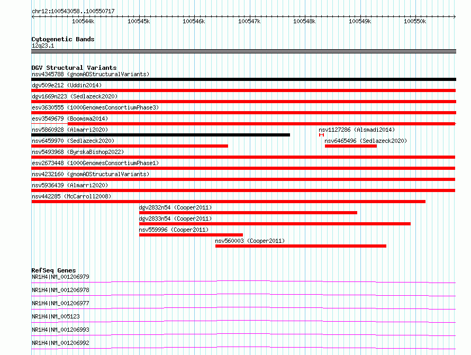This screenshot has height=355, width=471.
Task: Click the red bar under nsv6459970
Action: 130,146
